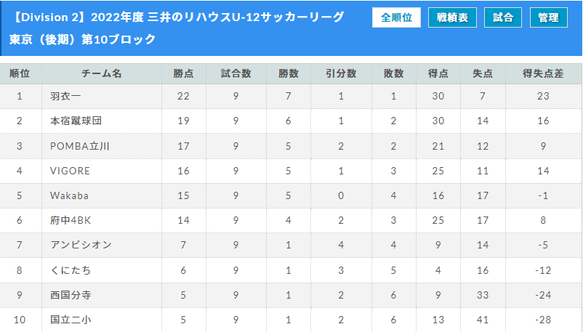Select the 試合 tab
583x332 pixels.
coord(503,17)
